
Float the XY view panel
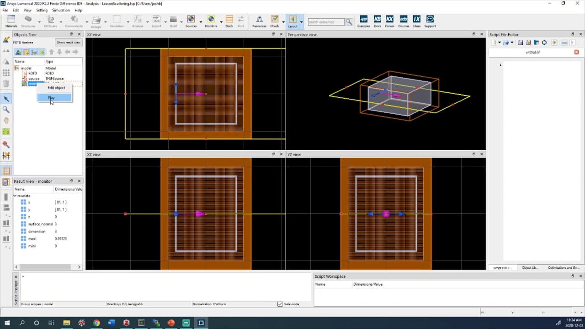point(274,34)
